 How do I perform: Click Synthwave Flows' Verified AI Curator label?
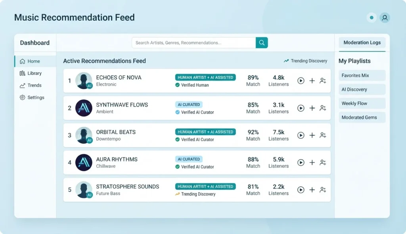[x=197, y=112]
